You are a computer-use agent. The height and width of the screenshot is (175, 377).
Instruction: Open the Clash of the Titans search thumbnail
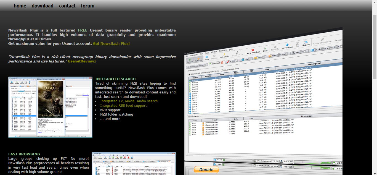coord(50,107)
